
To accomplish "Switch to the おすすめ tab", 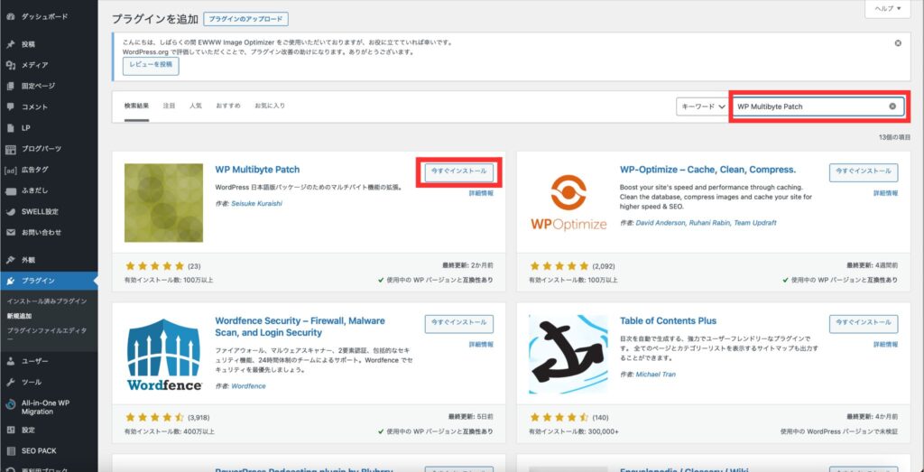I will coord(228,106).
